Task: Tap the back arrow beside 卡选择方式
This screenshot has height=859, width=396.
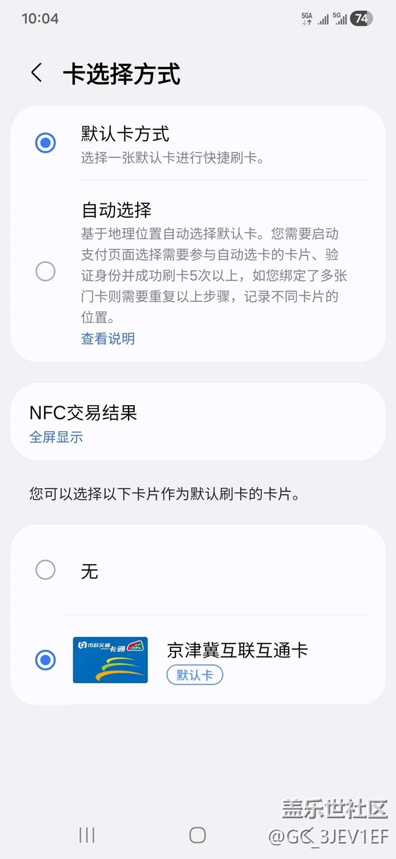Action: pyautogui.click(x=37, y=73)
